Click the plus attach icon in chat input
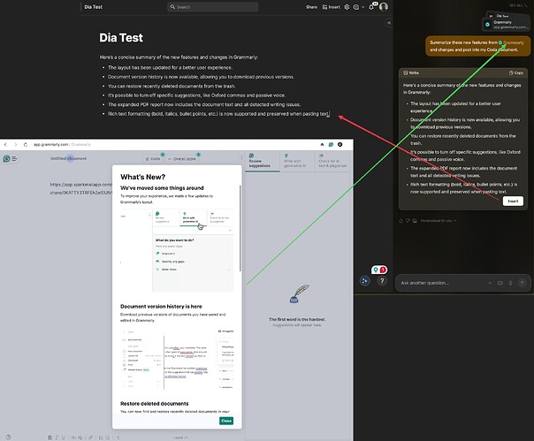This screenshot has height=441, width=534. pyautogui.click(x=490, y=283)
